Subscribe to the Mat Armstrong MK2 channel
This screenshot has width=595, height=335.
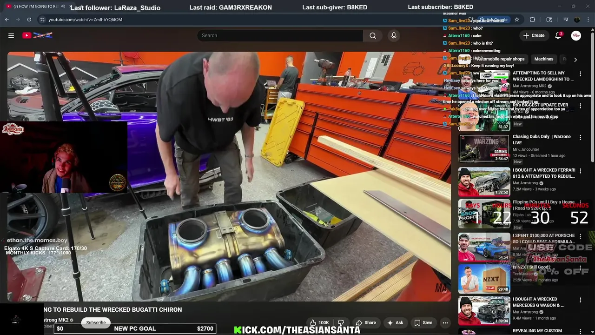coord(96,322)
